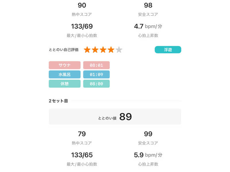Select the pink サウナ label

[x=65, y=65]
